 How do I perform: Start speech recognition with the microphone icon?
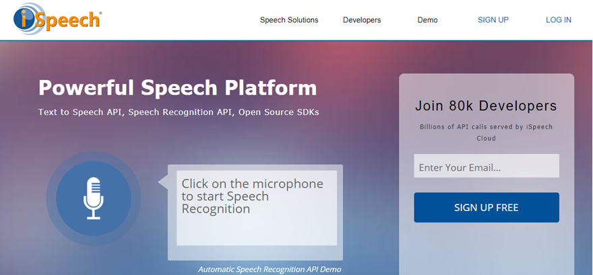point(94,198)
